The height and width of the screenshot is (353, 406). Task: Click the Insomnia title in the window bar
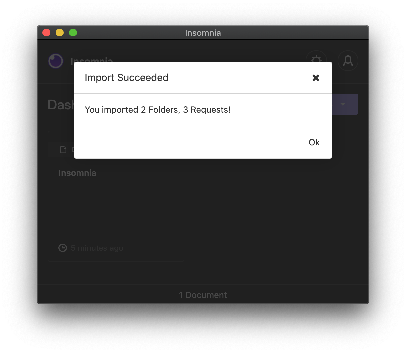(x=203, y=33)
